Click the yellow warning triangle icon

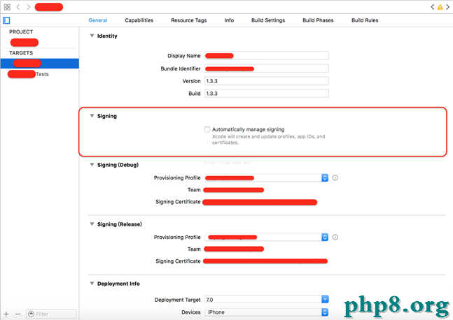(x=440, y=7)
